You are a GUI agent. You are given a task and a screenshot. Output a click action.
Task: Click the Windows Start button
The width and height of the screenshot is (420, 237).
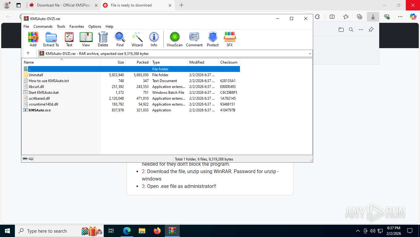point(7,231)
